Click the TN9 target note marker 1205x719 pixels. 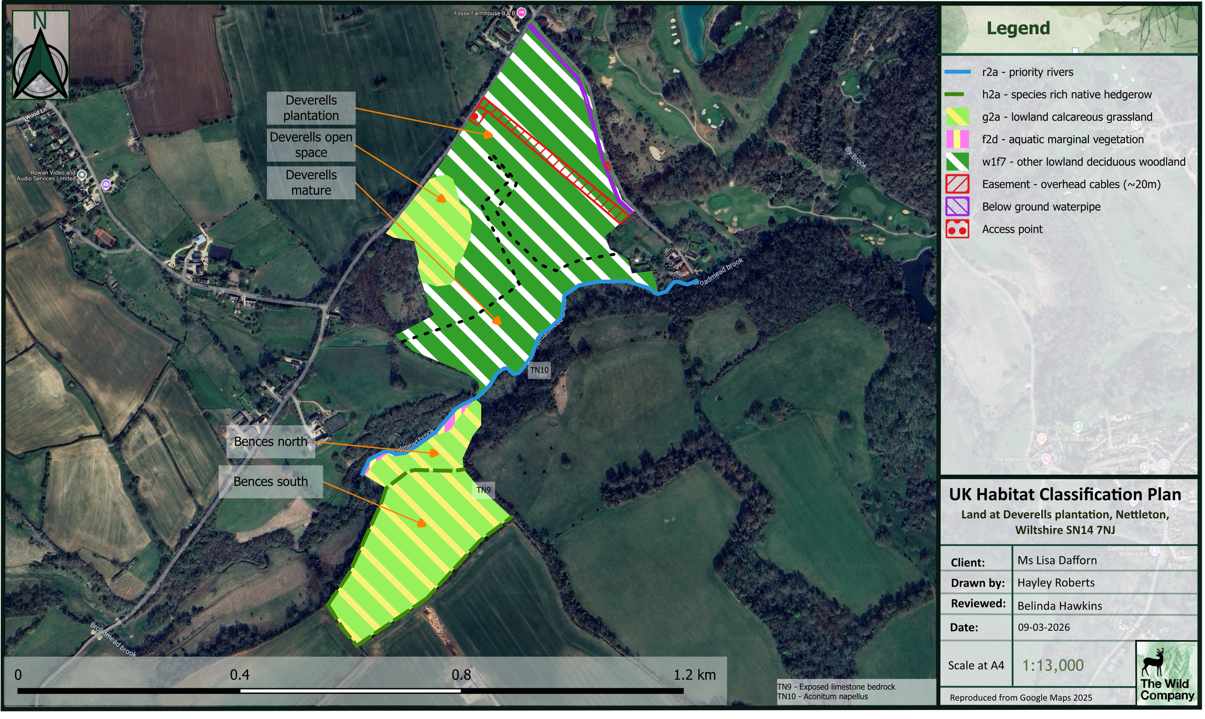tap(483, 490)
